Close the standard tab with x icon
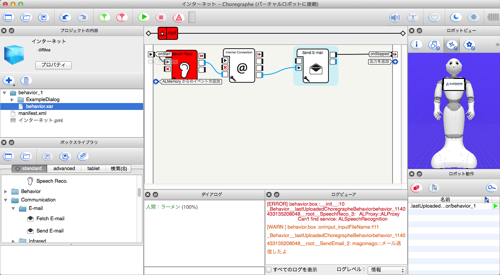The image size is (500, 275). click(18, 169)
